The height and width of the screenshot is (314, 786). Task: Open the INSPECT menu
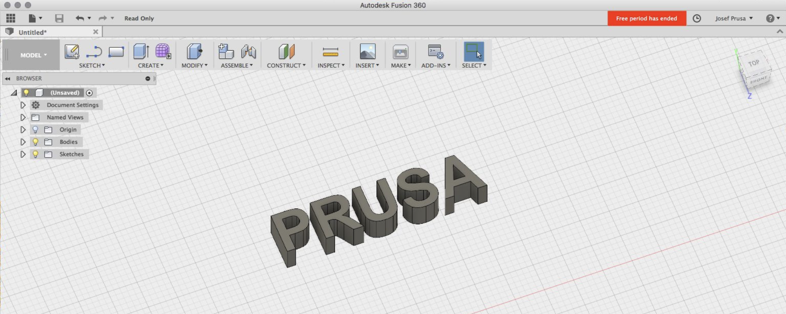[331, 65]
